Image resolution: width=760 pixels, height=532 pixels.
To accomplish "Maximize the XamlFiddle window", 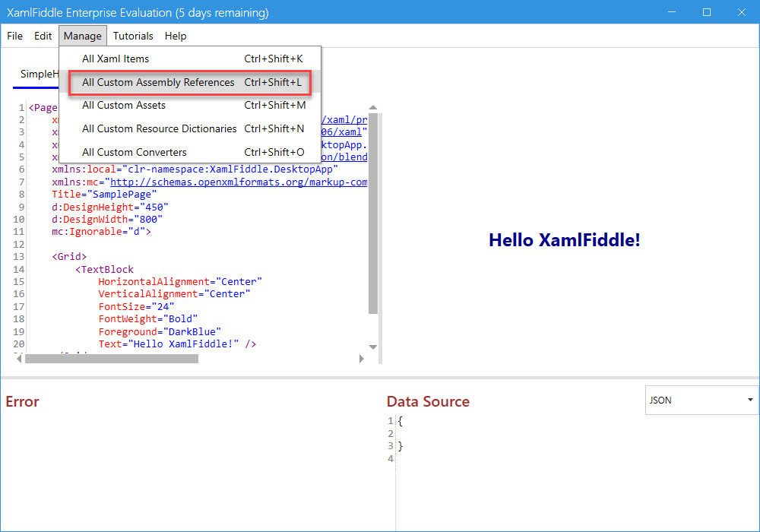I will point(707,12).
